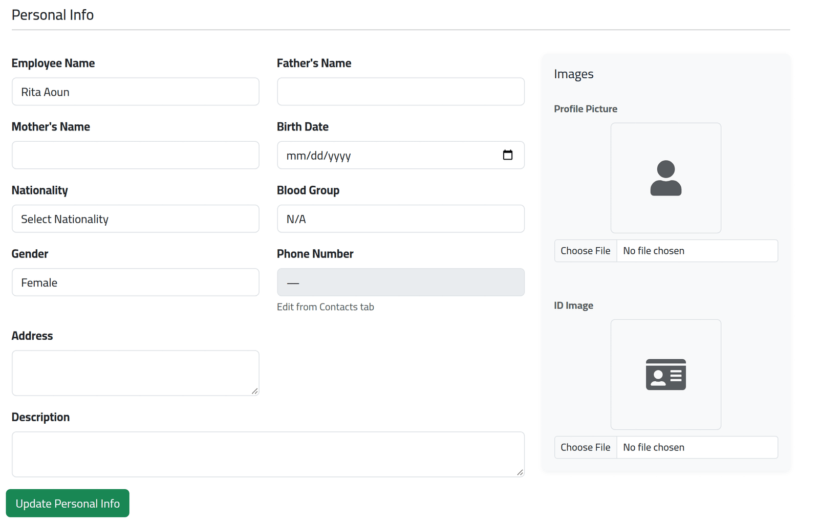Click the Description textarea resize handle
This screenshot has width=819, height=523.
click(x=520, y=472)
